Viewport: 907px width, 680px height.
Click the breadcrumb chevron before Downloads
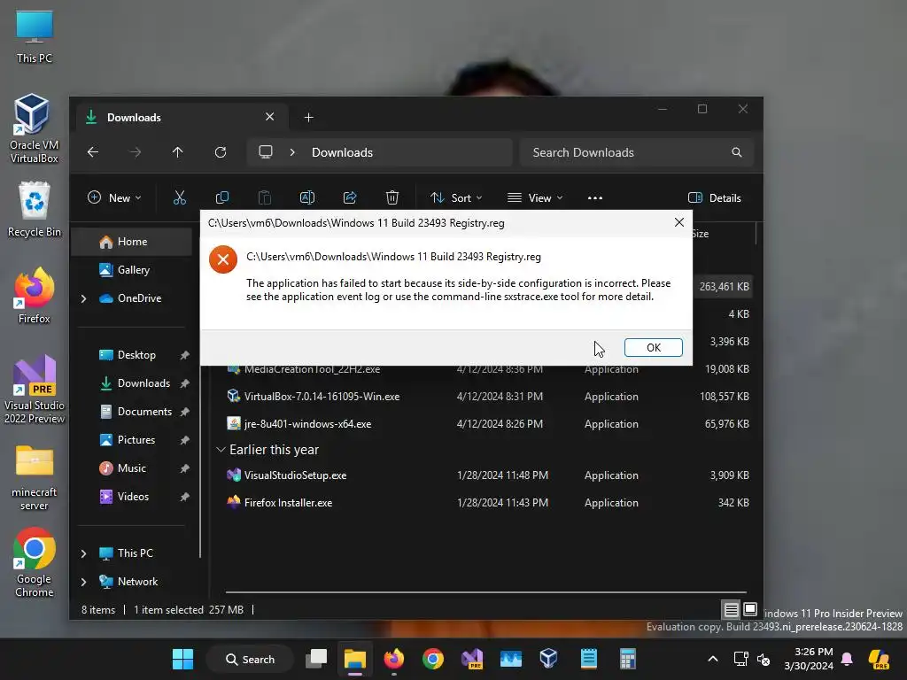tap(292, 152)
